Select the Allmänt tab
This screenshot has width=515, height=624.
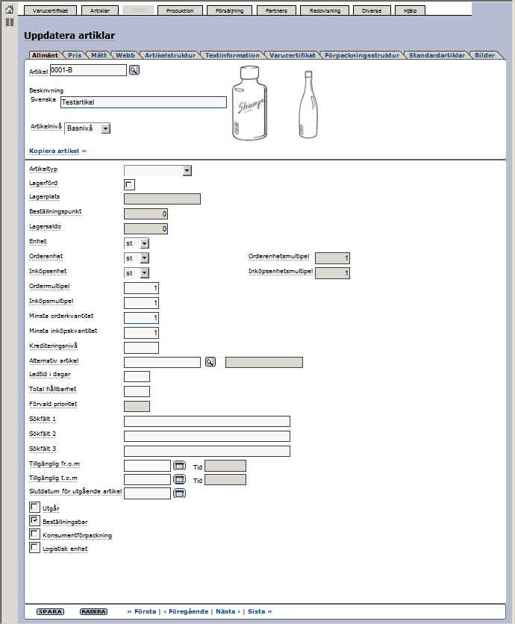tap(45, 55)
